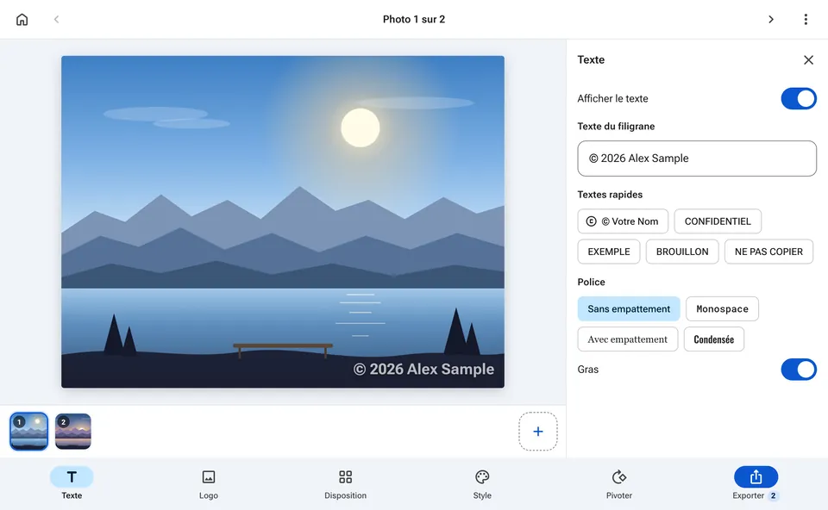Choose the Sans empattement font

629,309
